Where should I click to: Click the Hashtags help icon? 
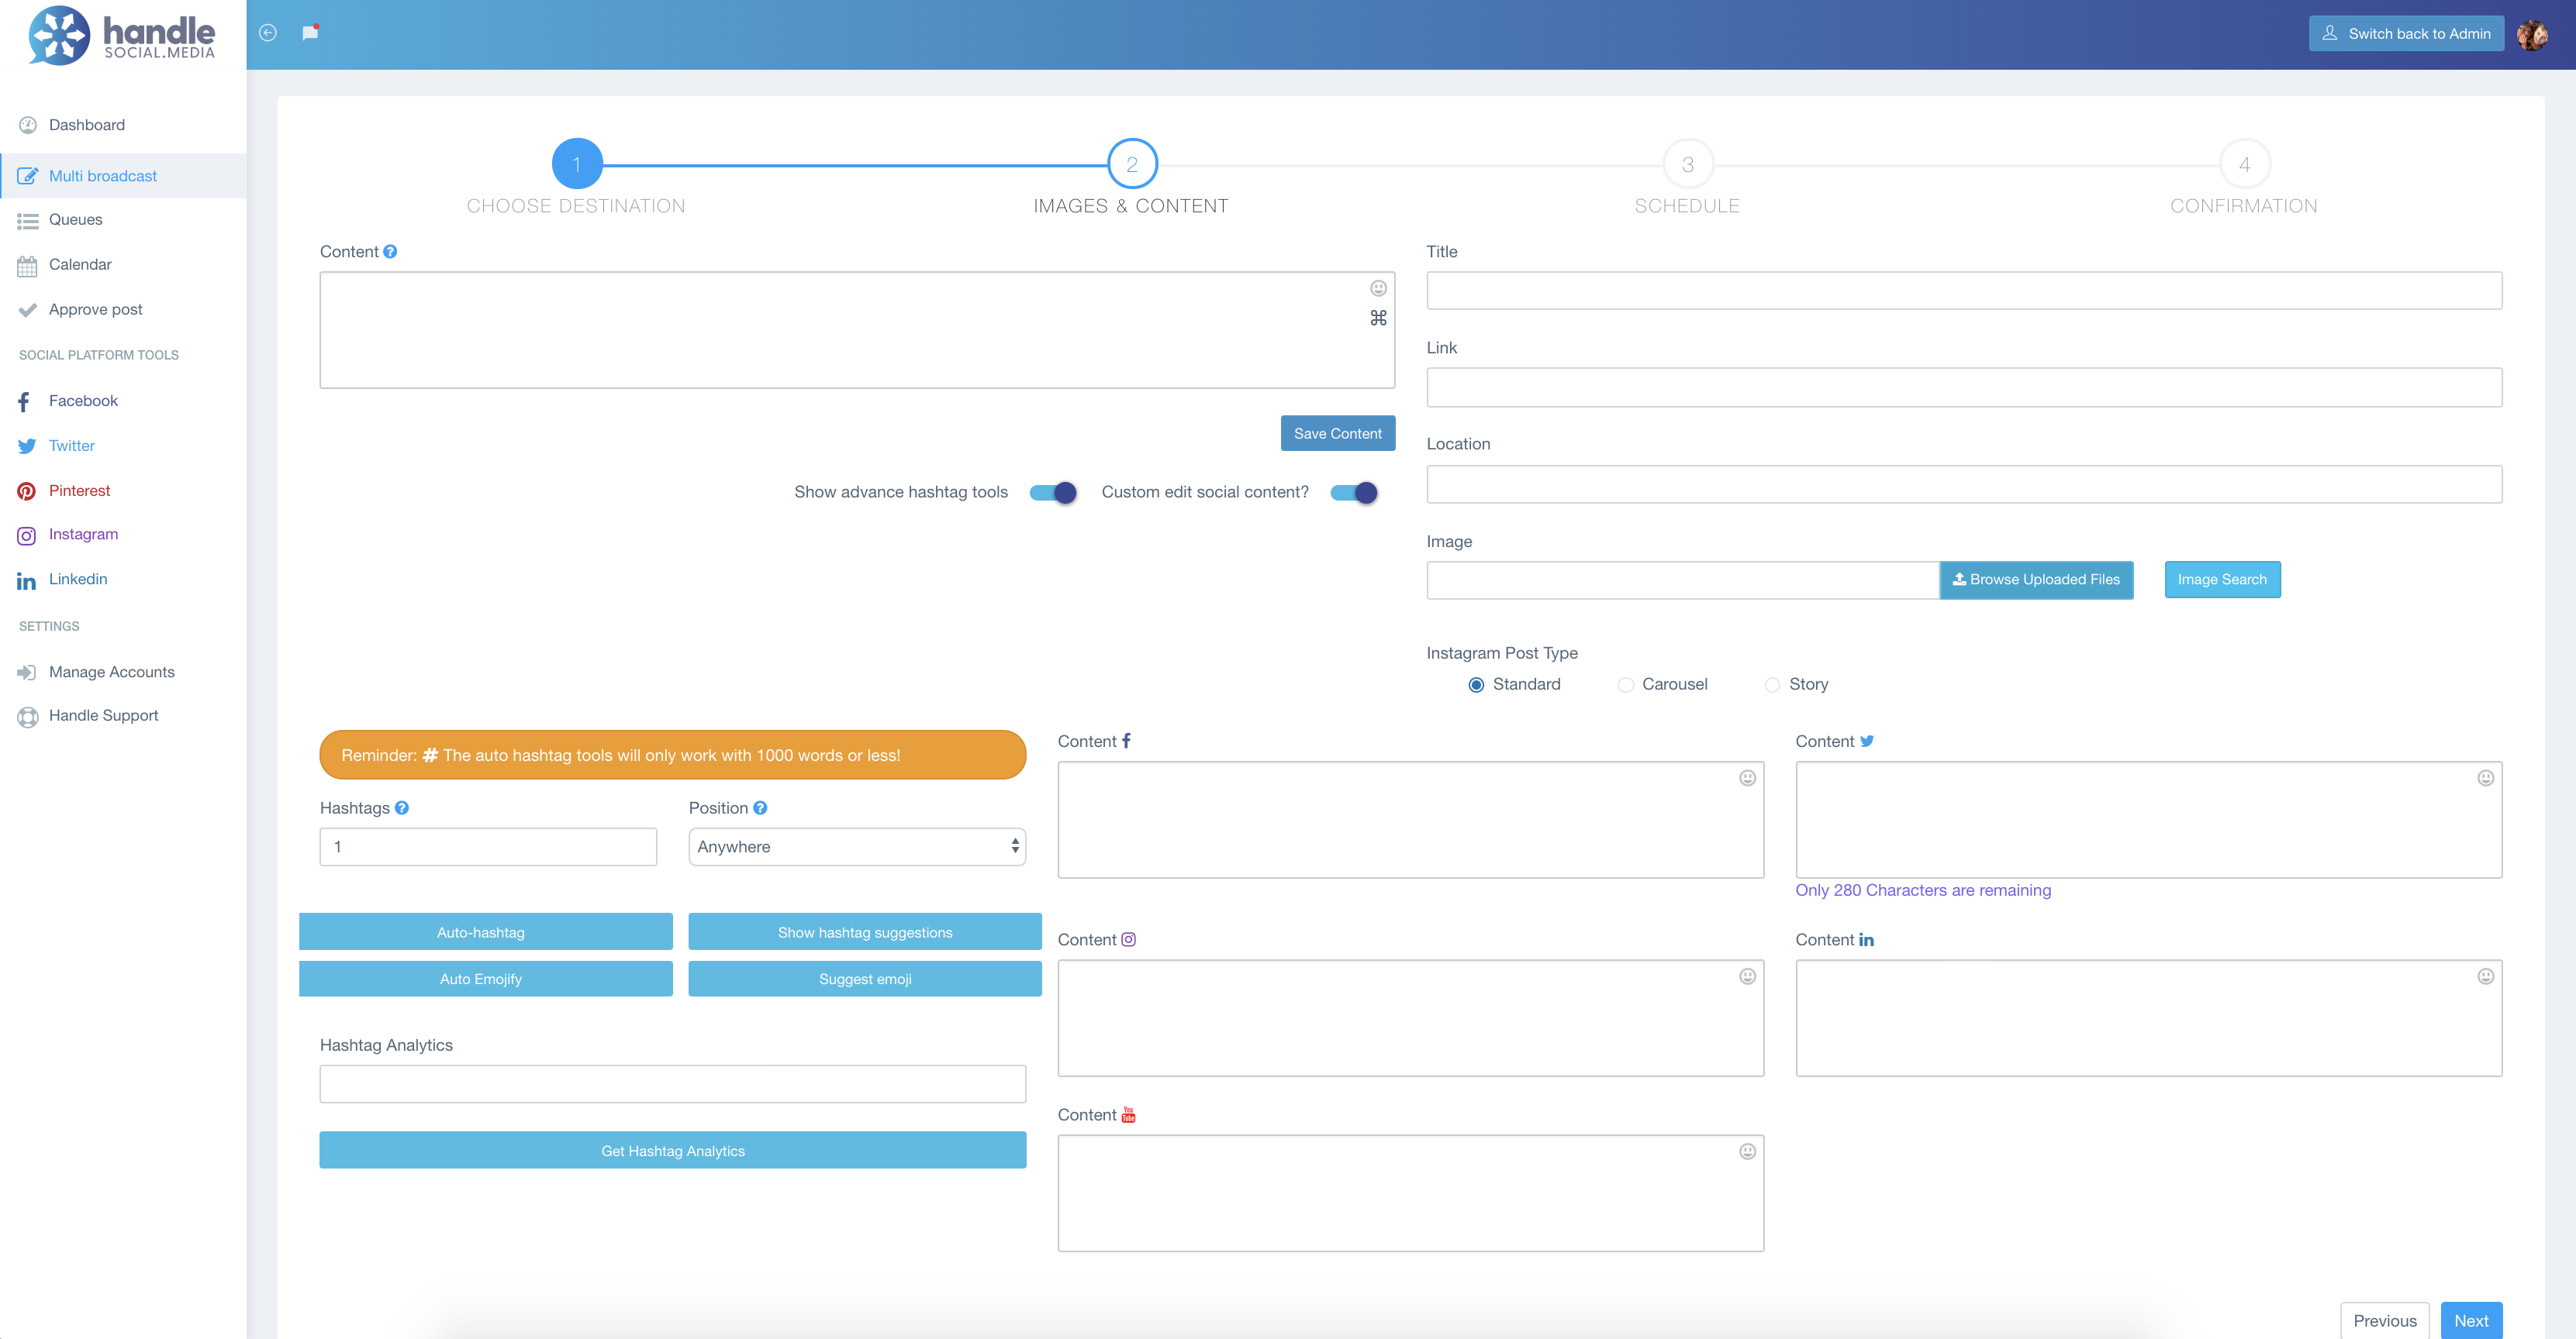(x=402, y=808)
